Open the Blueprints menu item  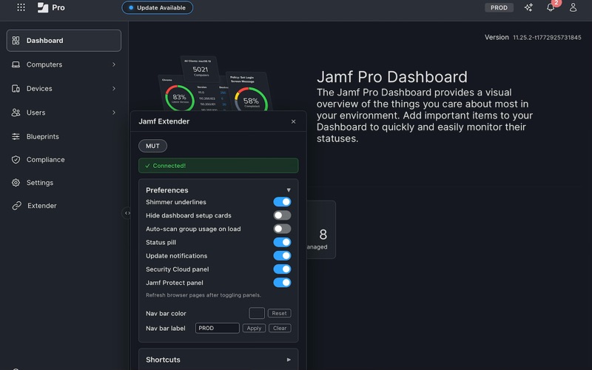pos(64,137)
